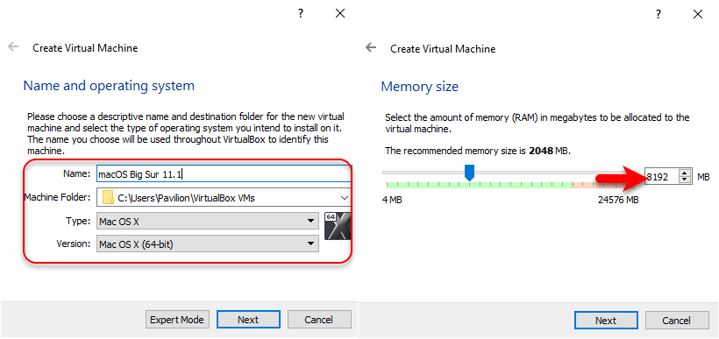Click Cancel in the Name and operating system dialog
Screen dimensions: 719x339
319,320
